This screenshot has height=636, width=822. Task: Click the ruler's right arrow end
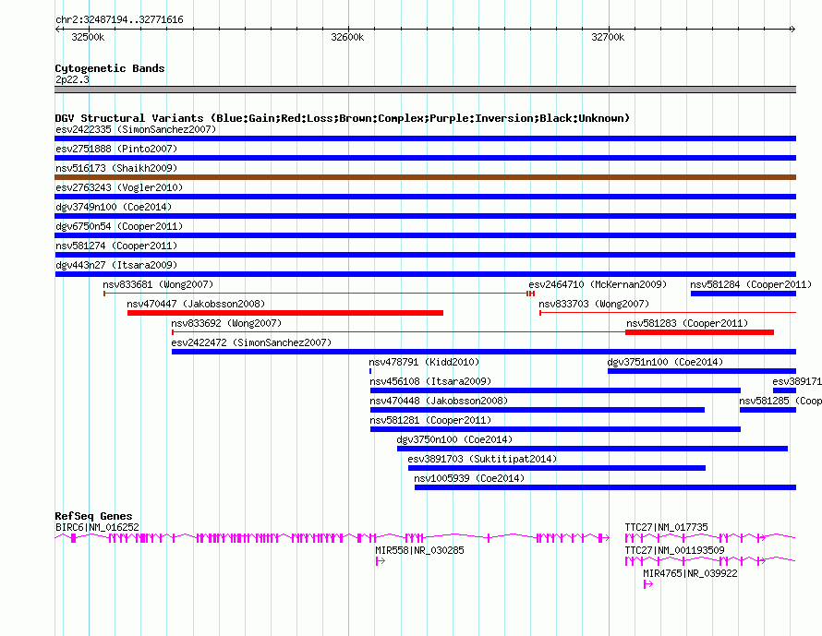click(x=792, y=29)
